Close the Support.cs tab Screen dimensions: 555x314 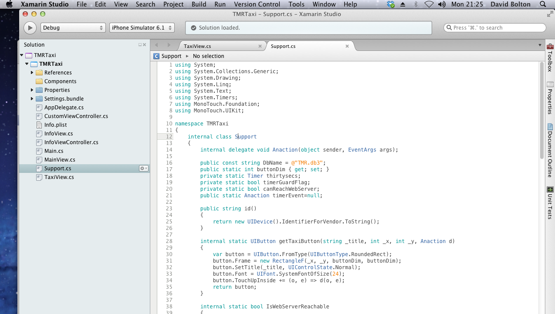pyautogui.click(x=347, y=46)
